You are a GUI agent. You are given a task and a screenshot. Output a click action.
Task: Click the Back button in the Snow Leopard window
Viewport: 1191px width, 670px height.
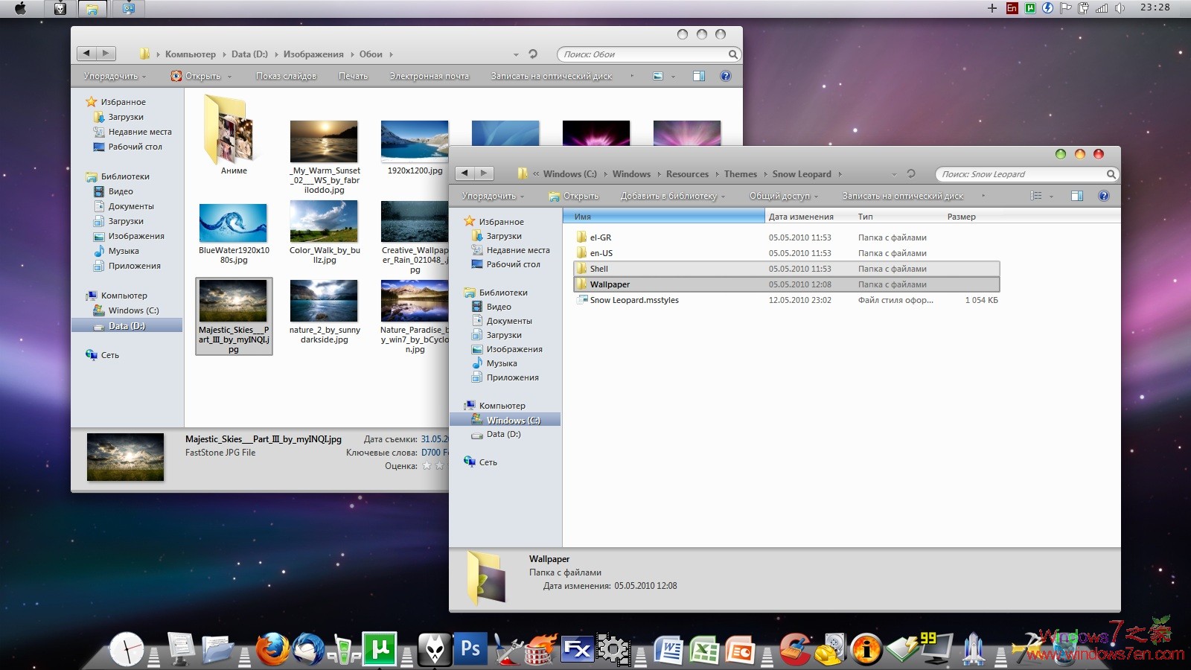coord(465,173)
